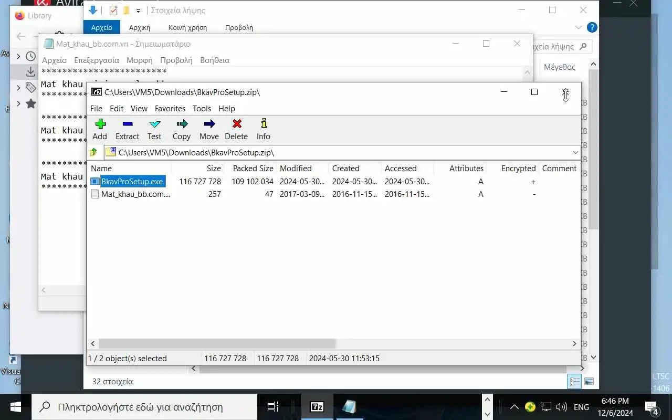Open Notepad's Βοήθεια menu

tap(215, 60)
